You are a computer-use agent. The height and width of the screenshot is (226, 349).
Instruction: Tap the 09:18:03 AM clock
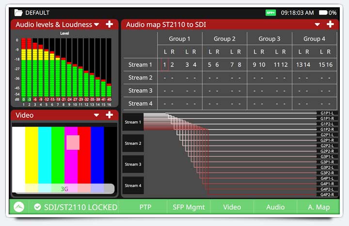pos(297,13)
